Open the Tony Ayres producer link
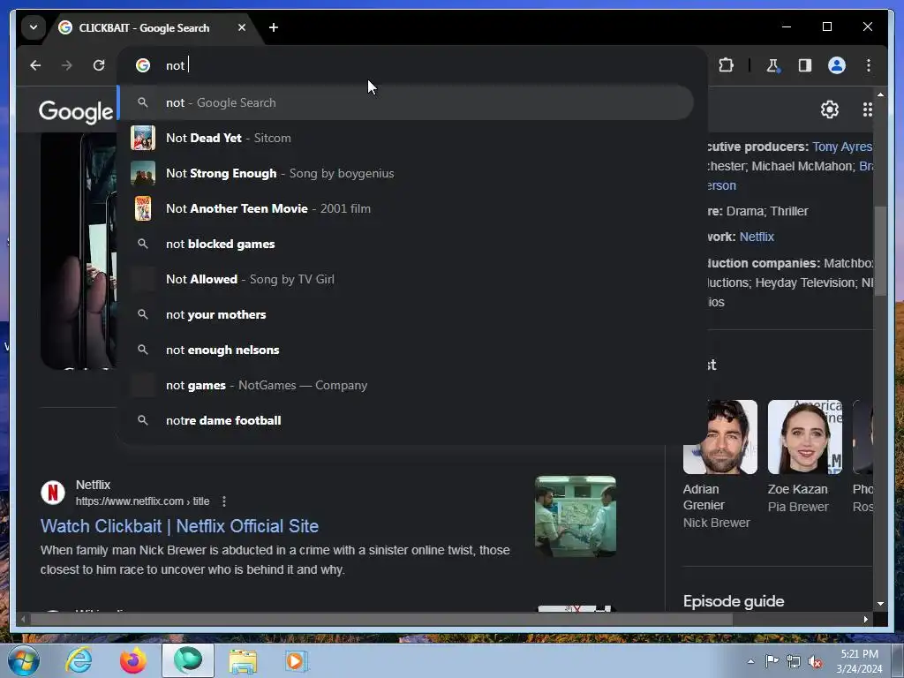The image size is (904, 678). (841, 147)
